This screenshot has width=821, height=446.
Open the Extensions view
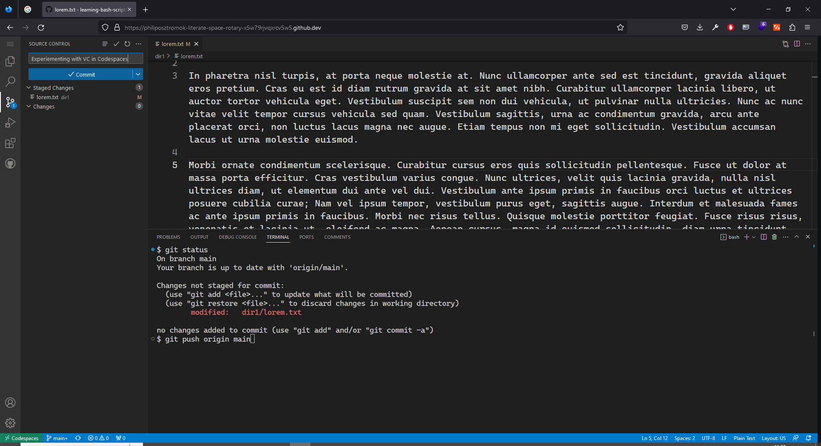click(10, 143)
